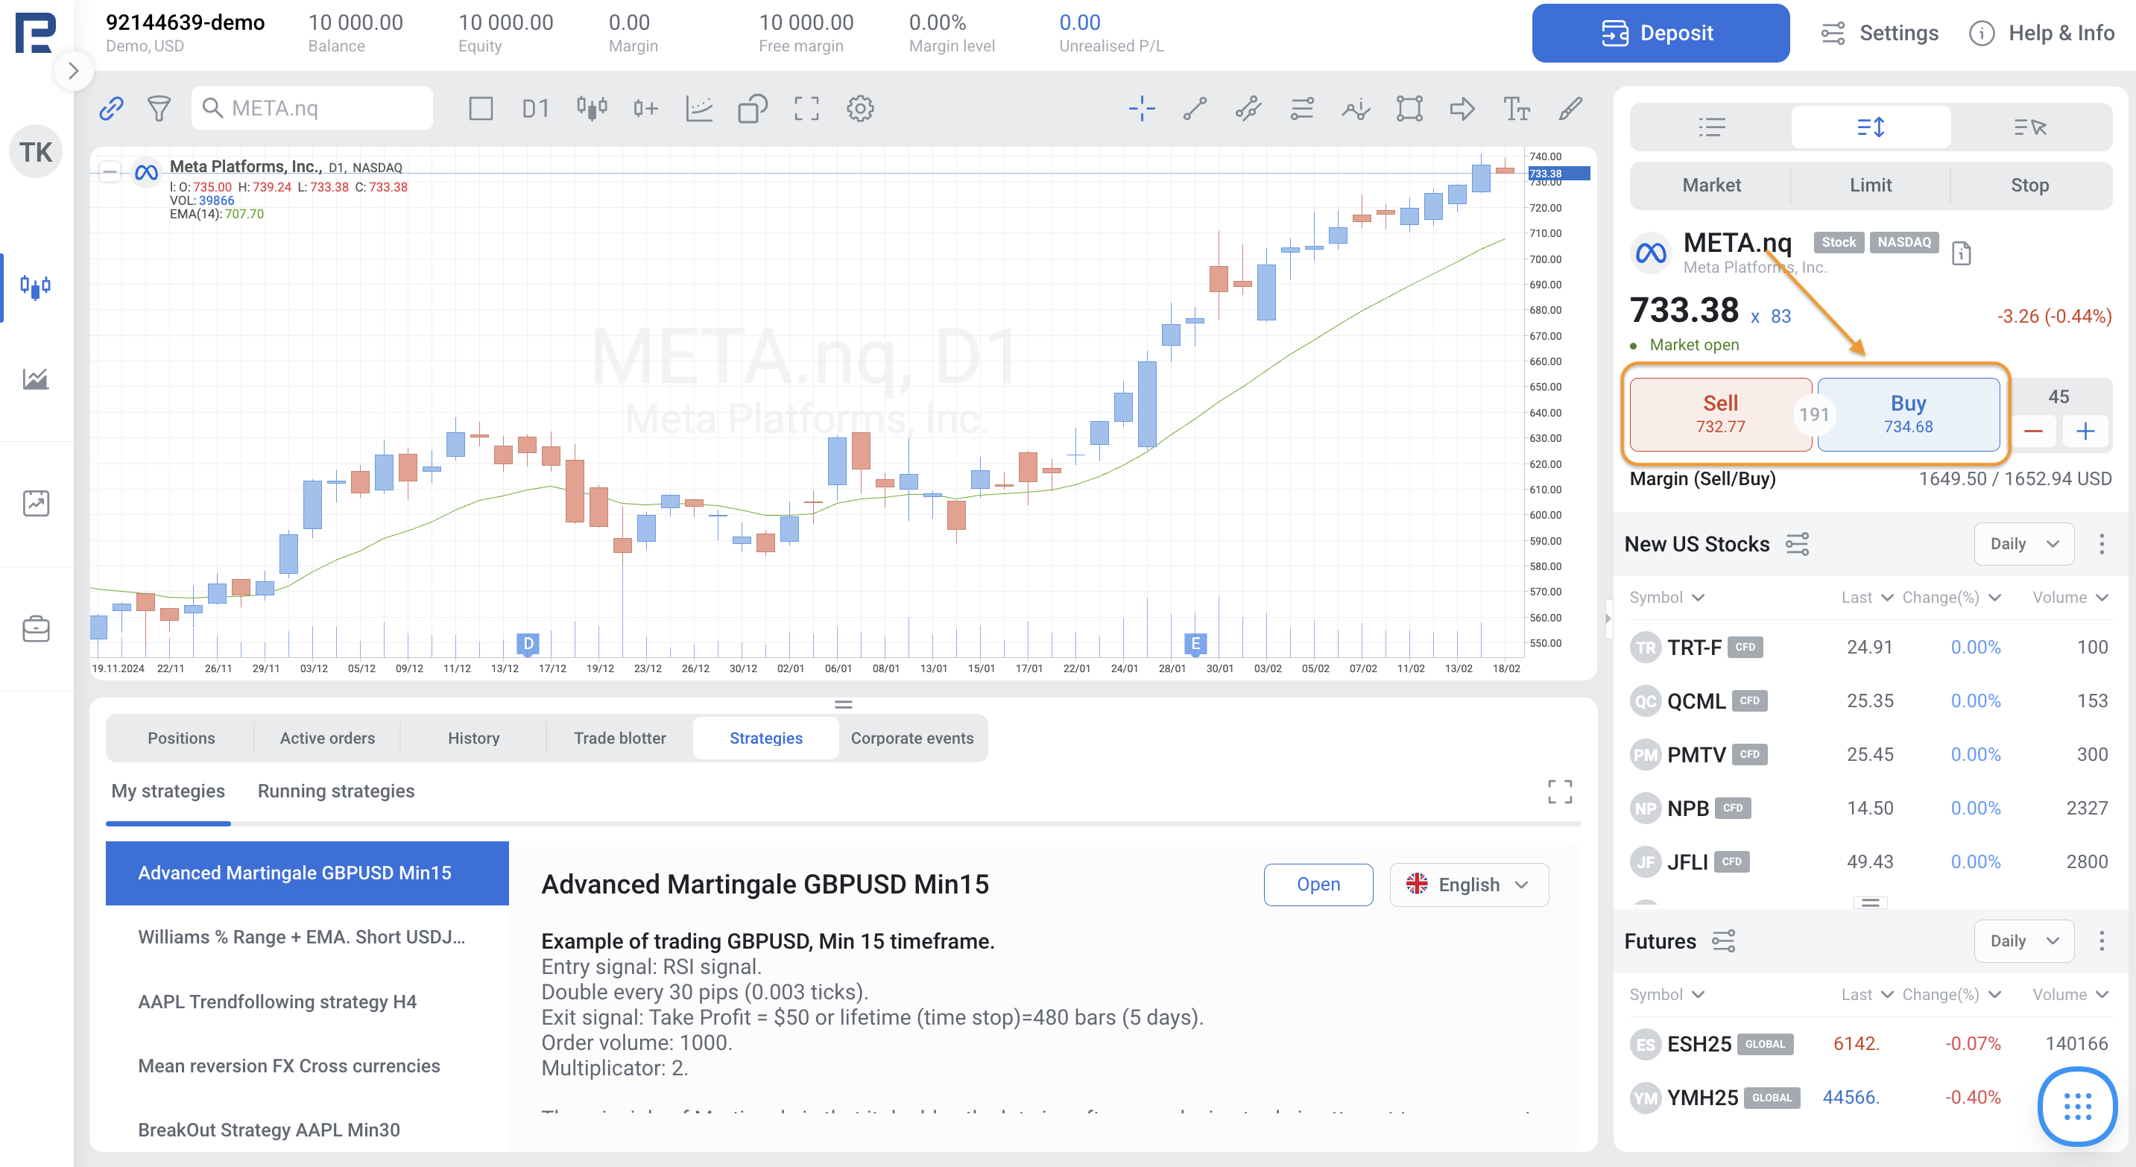The height and width of the screenshot is (1167, 2136).
Task: Switch to the Corporate events tab
Action: pyautogui.click(x=911, y=738)
